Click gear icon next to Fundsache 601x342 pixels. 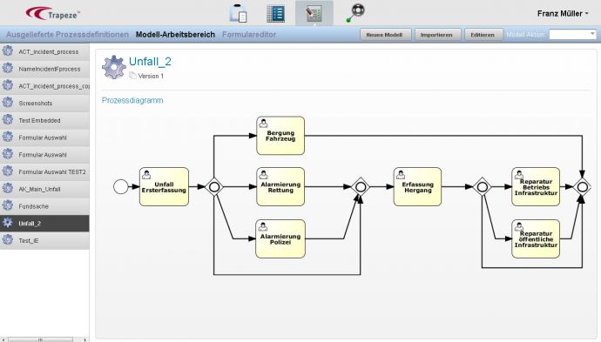tap(8, 205)
